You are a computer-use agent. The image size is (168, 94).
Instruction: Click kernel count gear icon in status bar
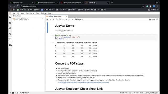tap(18, 93)
